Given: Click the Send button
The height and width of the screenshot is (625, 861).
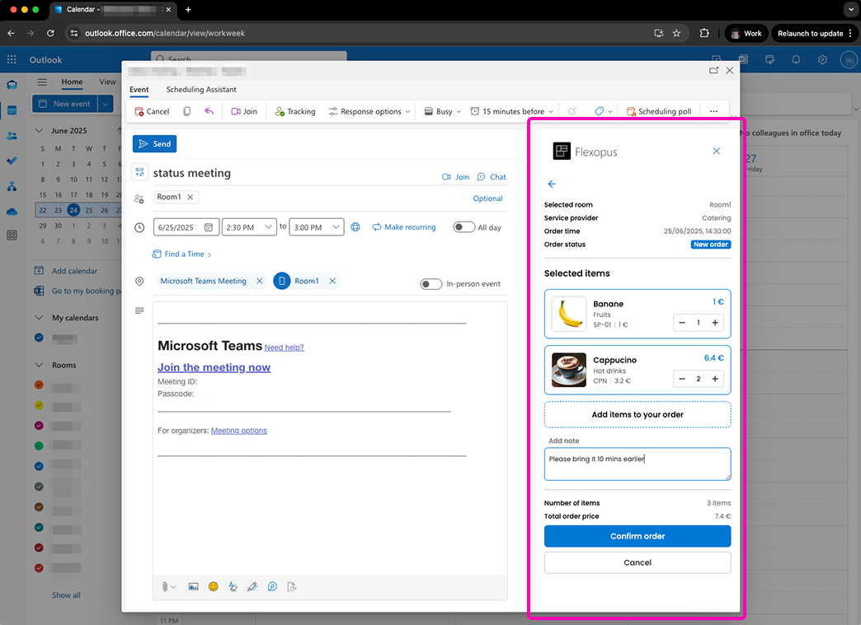Looking at the screenshot, I should 154,143.
